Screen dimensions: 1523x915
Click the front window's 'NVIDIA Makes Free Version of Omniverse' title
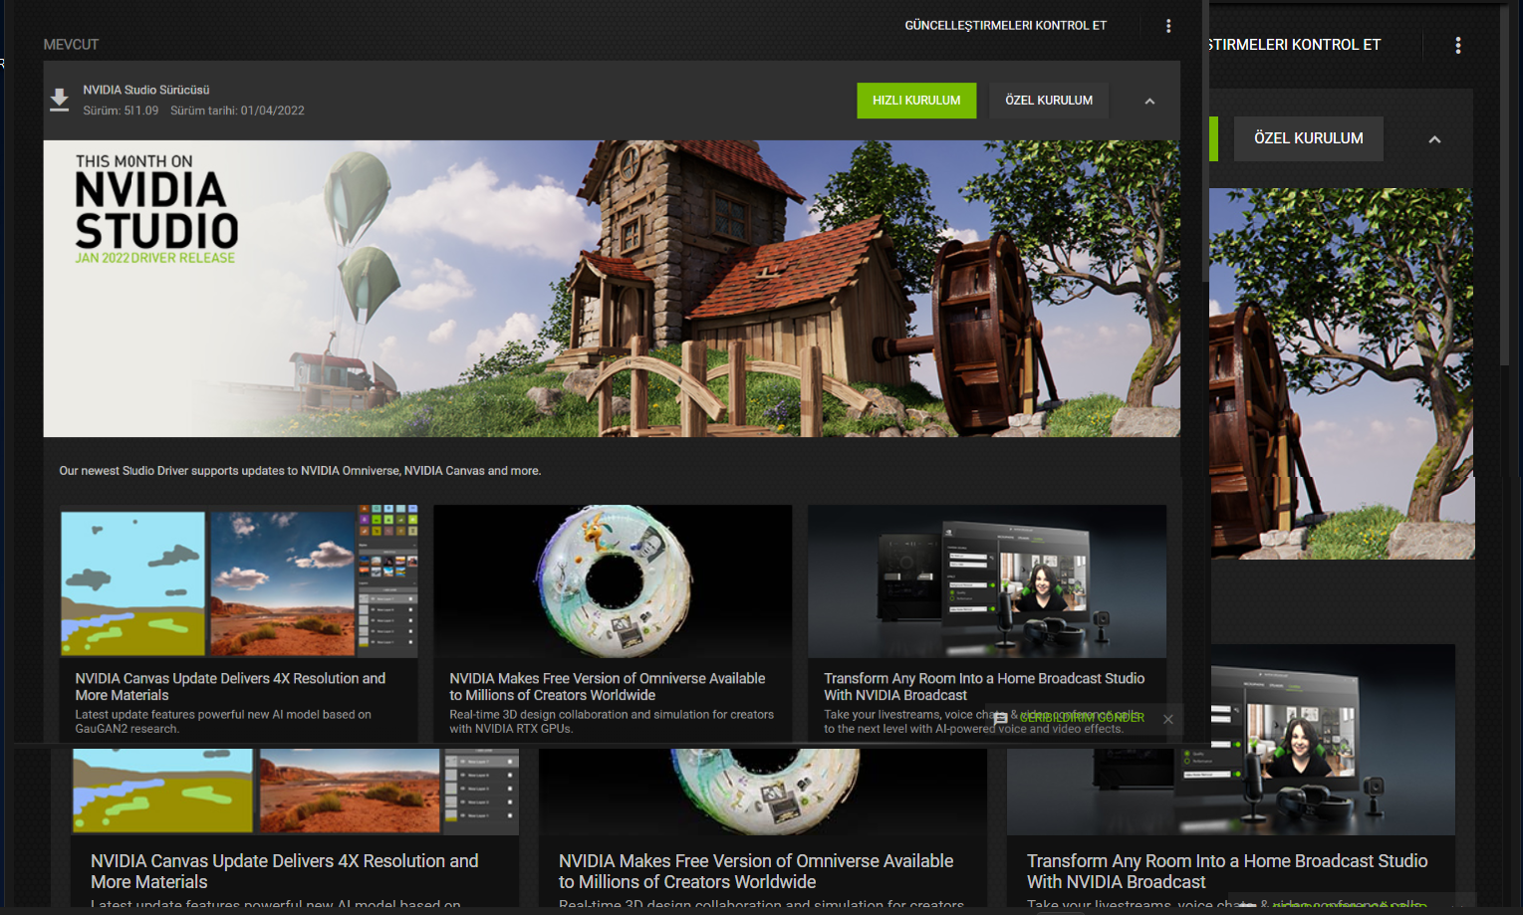(x=608, y=687)
